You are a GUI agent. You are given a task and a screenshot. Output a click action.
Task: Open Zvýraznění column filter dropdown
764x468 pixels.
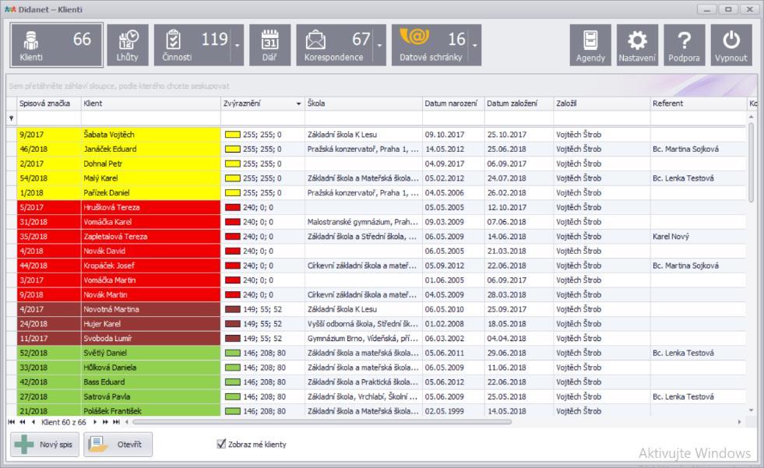299,104
